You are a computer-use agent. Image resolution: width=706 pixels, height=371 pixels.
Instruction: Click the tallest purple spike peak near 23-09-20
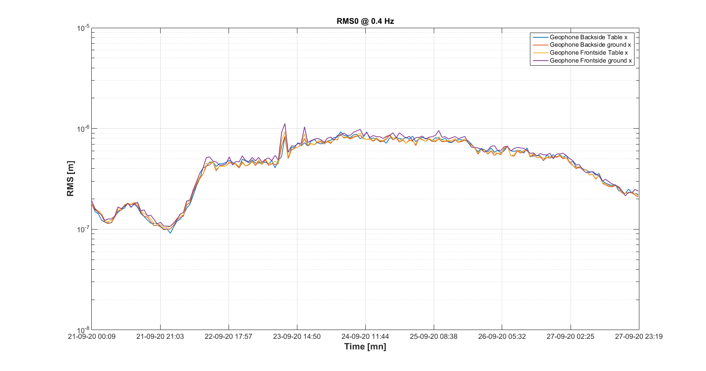pos(285,124)
